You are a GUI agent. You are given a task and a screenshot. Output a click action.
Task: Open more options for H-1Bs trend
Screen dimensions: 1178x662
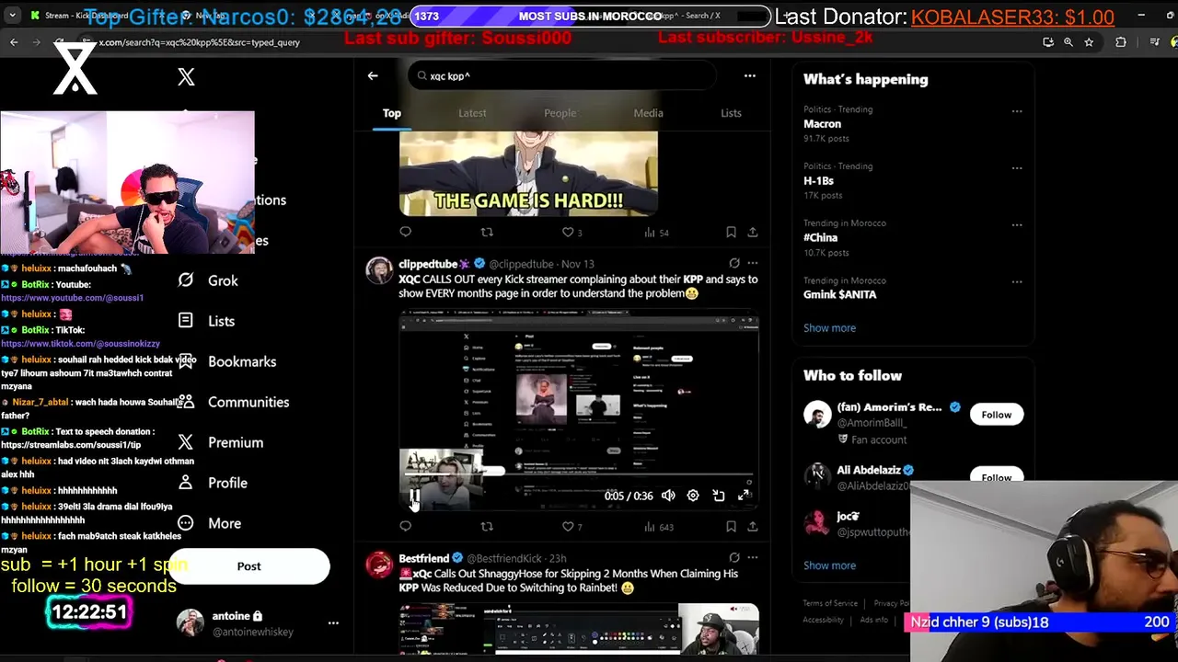click(1017, 168)
